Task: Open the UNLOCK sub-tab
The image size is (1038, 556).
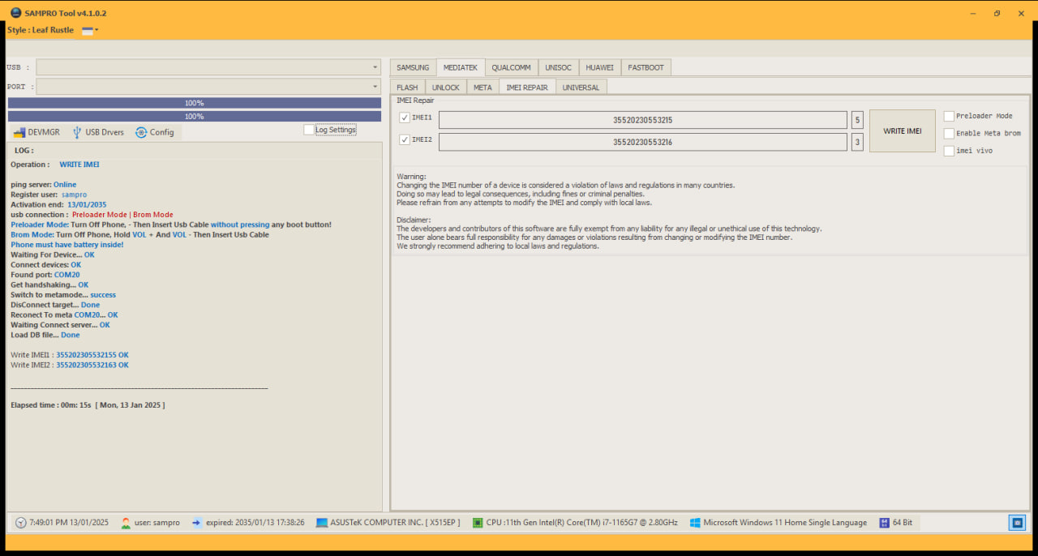Action: click(x=446, y=88)
